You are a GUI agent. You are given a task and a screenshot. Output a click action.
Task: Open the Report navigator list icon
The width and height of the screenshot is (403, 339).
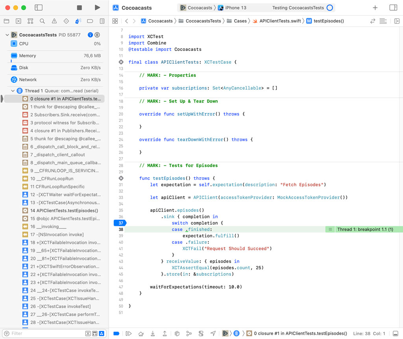[102, 21]
